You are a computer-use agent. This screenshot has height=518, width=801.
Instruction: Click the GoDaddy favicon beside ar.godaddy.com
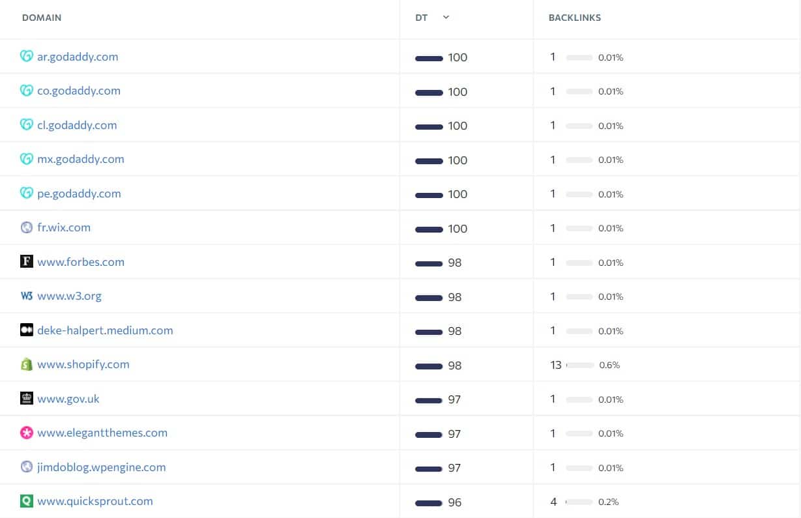(26, 57)
